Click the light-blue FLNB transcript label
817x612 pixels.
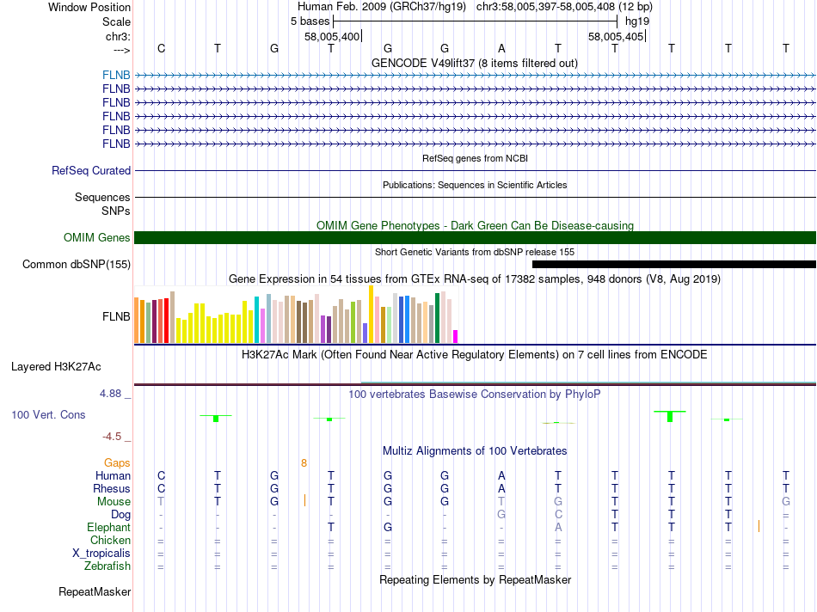point(116,75)
